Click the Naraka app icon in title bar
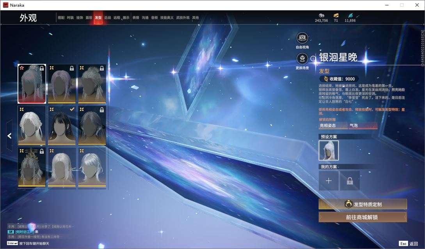The width and height of the screenshot is (425, 249). pos(5,5)
